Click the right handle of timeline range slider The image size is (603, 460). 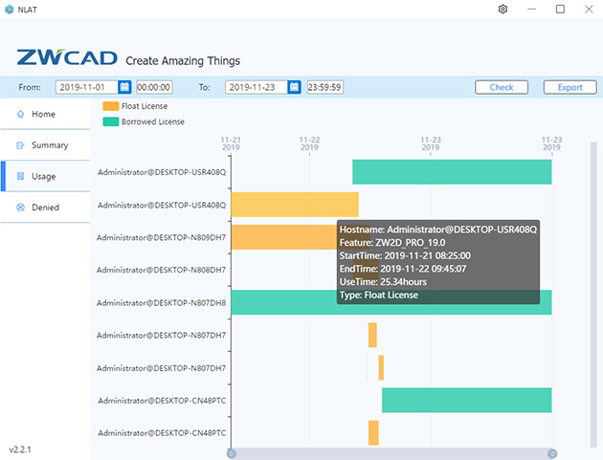pyautogui.click(x=552, y=452)
